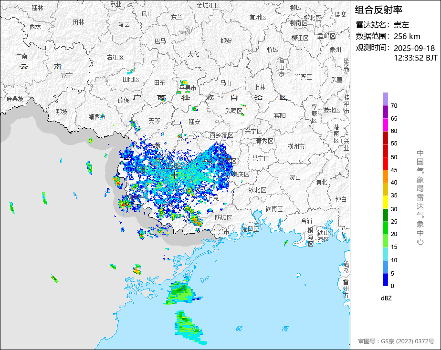Click the '青秀区' district label
The width and height of the screenshot is (441, 350).
tap(265, 141)
